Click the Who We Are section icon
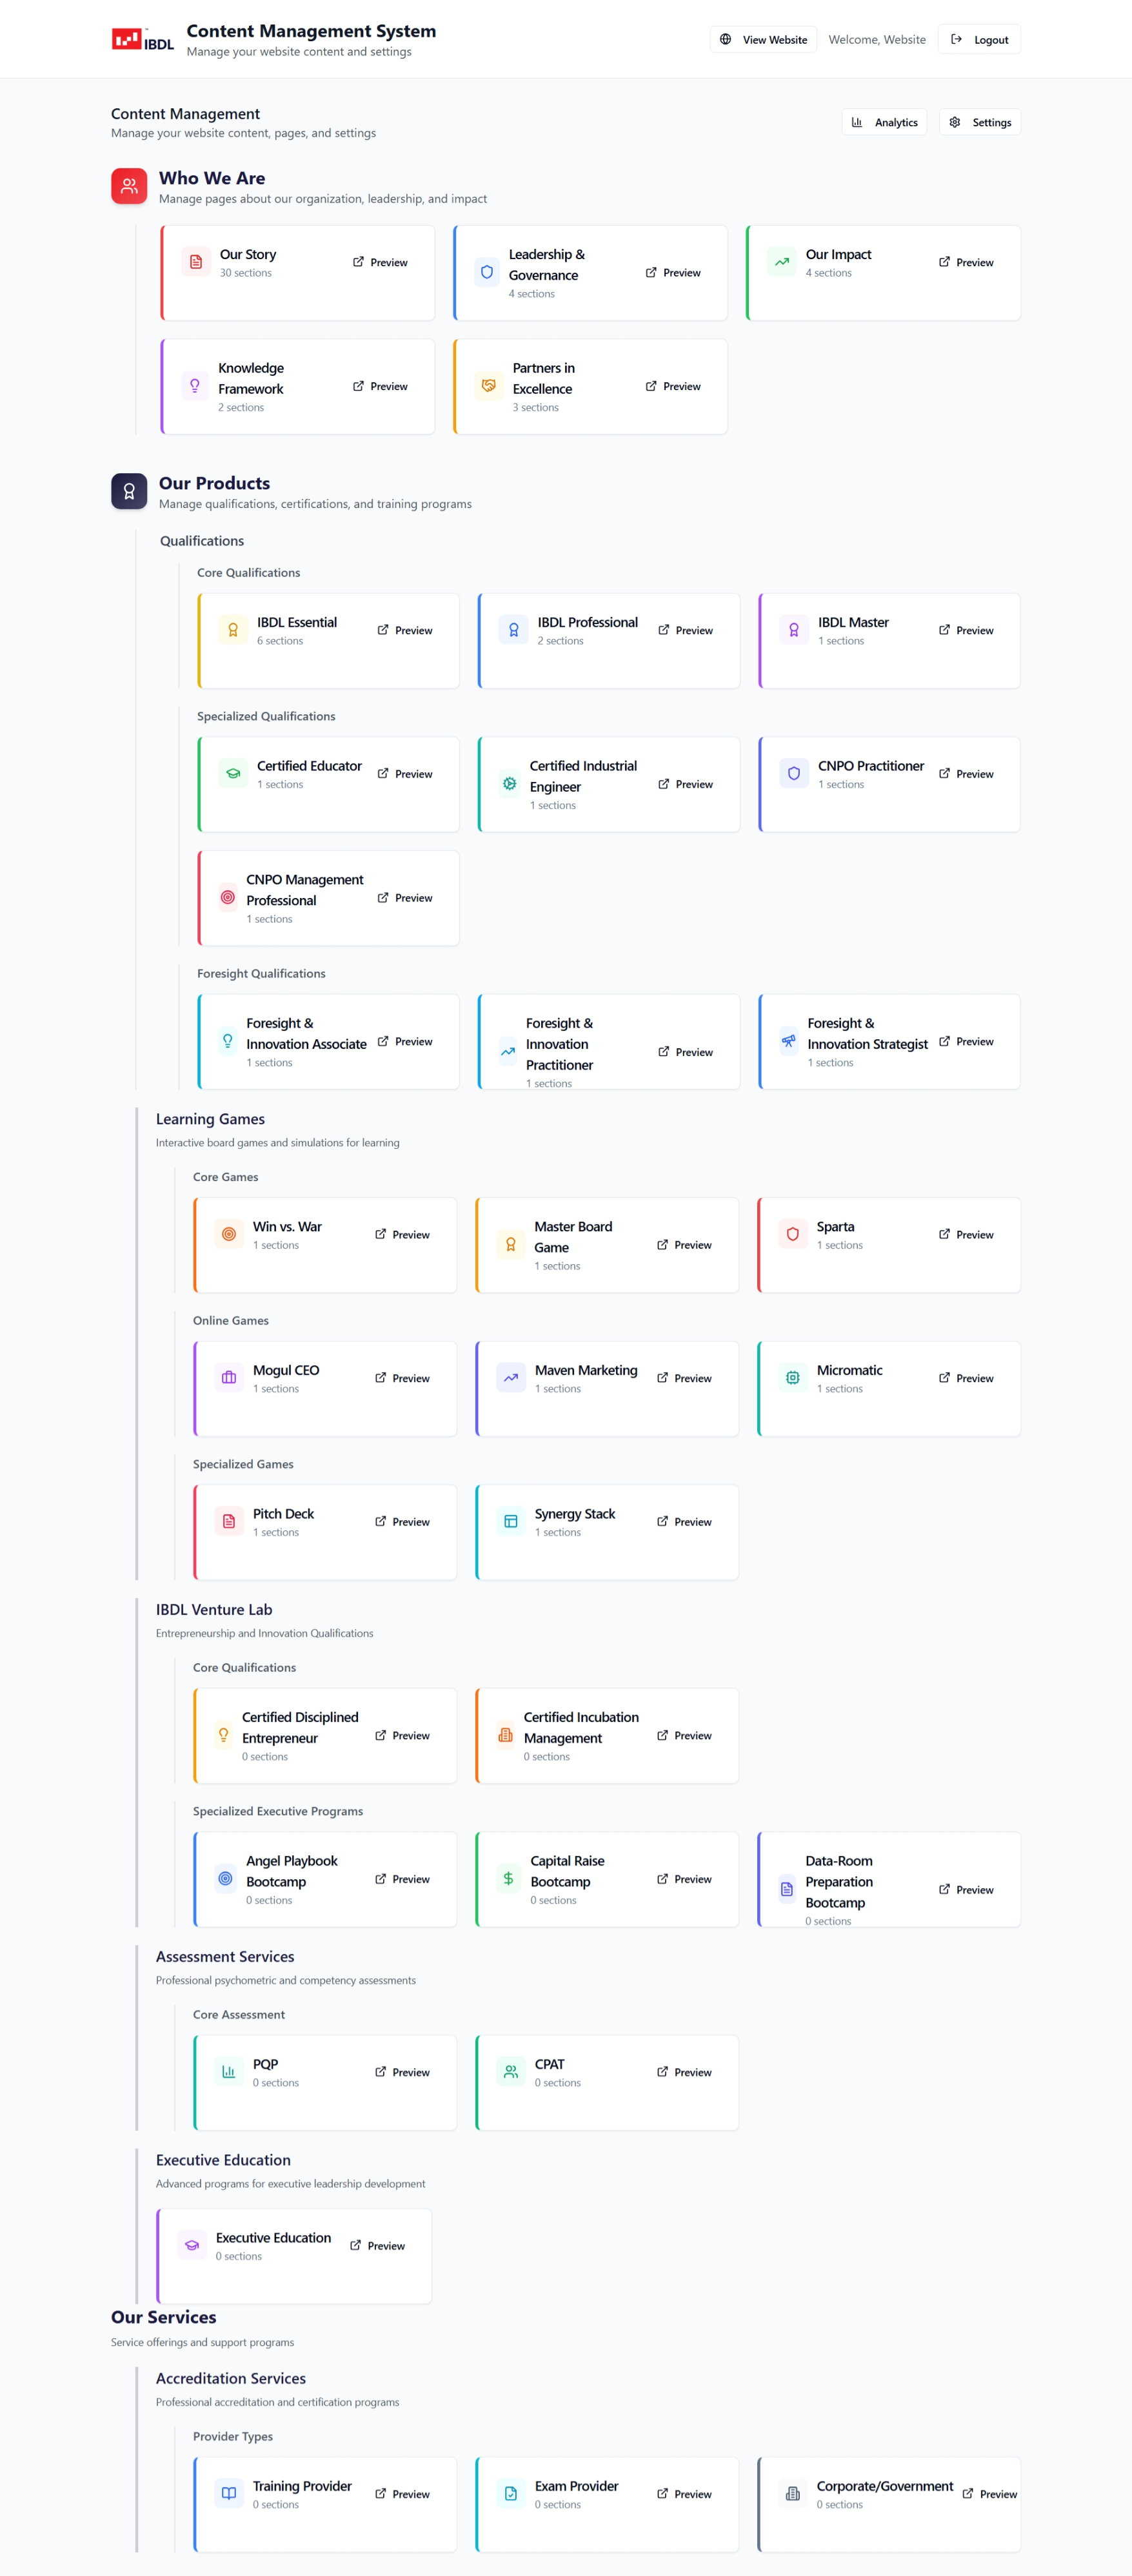Image resolution: width=1132 pixels, height=2576 pixels. 129,186
